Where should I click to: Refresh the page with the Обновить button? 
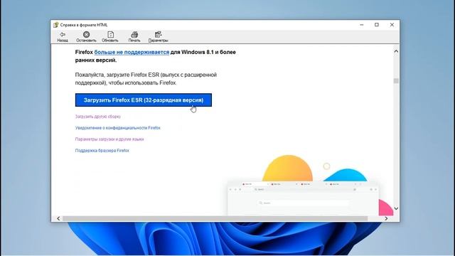pyautogui.click(x=110, y=37)
